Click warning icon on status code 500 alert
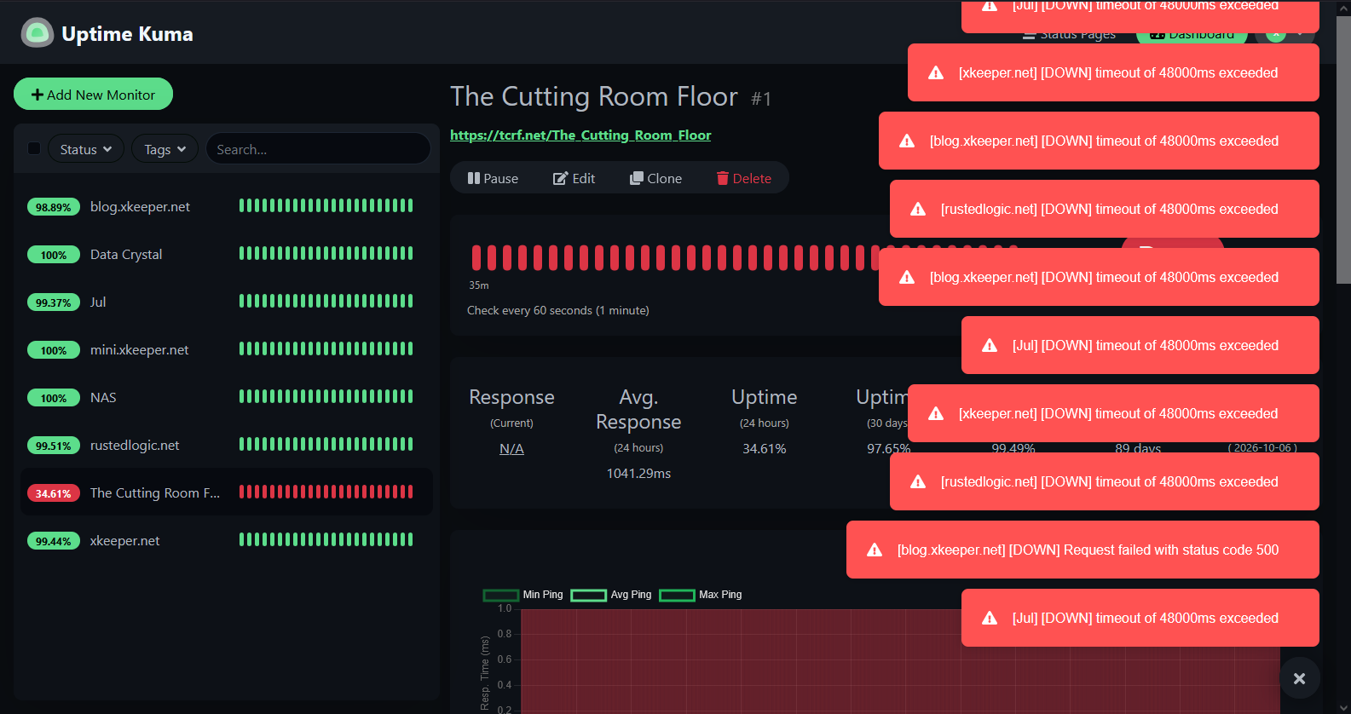The height and width of the screenshot is (714, 1351). pos(875,550)
